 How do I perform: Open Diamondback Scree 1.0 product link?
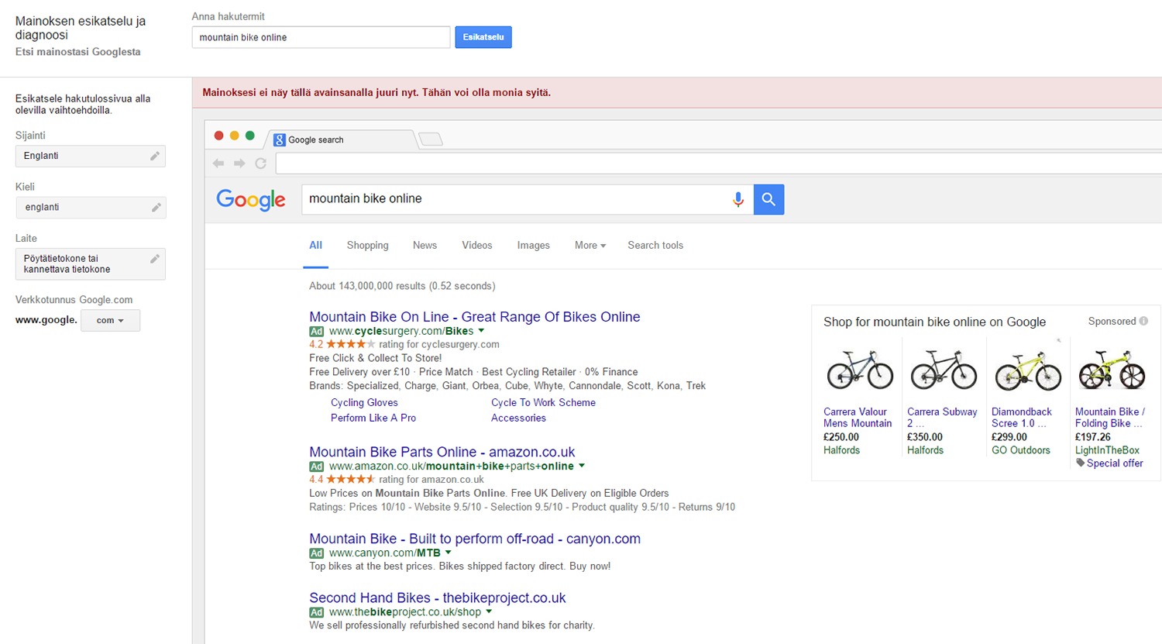pyautogui.click(x=1022, y=417)
